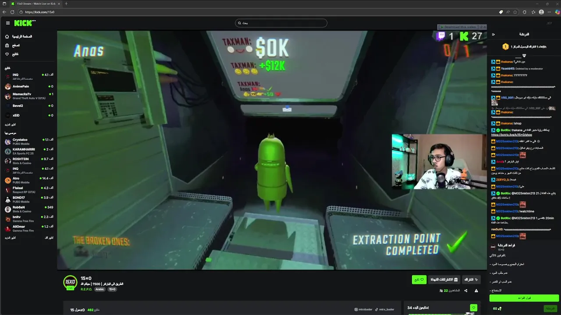Open the home page sidebar link
This screenshot has height=315, width=561.
pyautogui.click(x=18, y=37)
